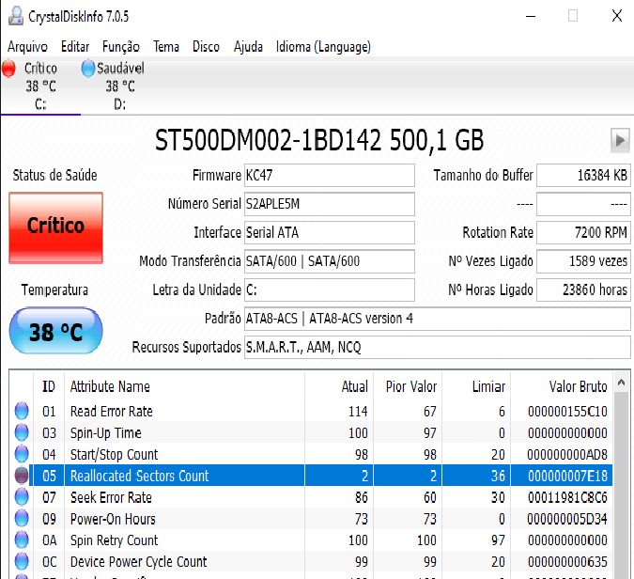
Task: Click the Modo Transferência SATA/600 field
Action: [329, 261]
